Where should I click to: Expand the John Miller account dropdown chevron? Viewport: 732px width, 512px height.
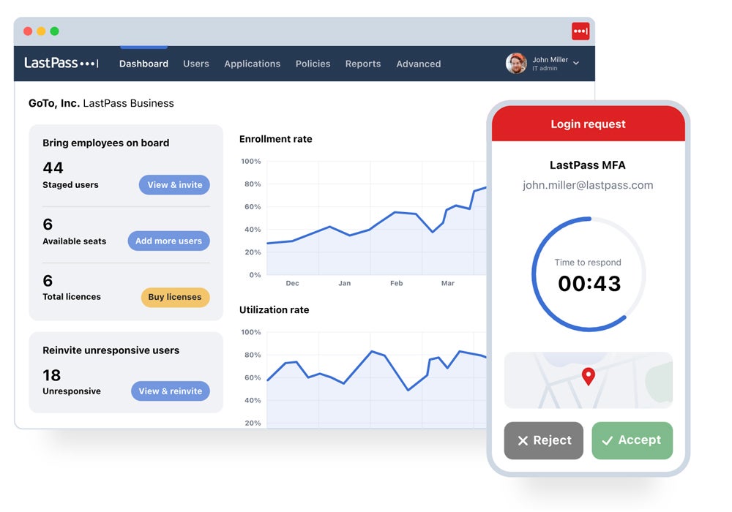[x=576, y=64]
